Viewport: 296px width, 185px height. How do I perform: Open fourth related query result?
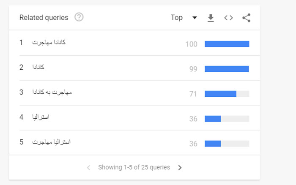point(41,117)
